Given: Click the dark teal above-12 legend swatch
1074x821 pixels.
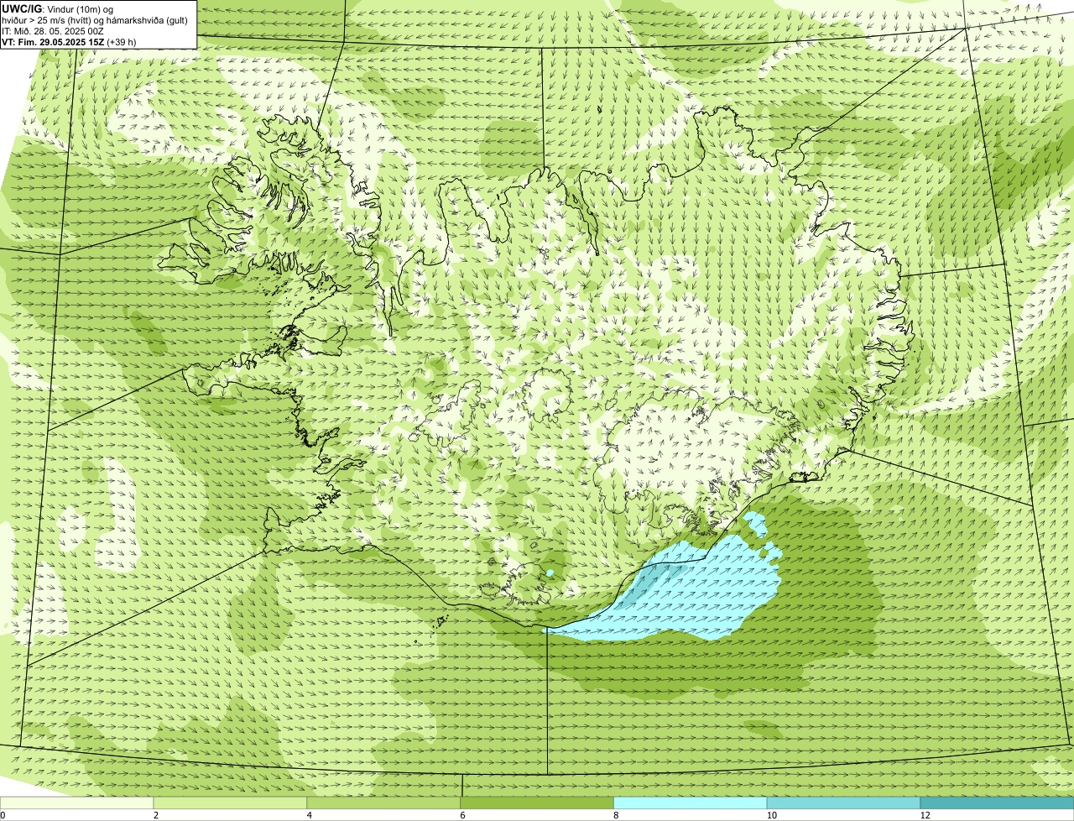Looking at the screenshot, I should point(997,803).
